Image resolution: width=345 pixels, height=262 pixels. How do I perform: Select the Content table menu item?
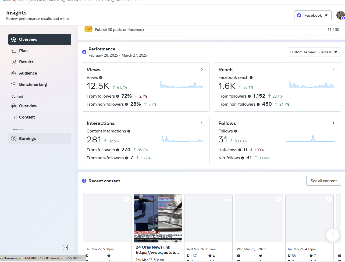[40, 117]
